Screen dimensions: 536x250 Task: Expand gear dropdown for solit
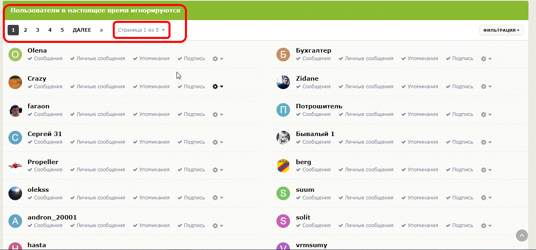point(486,226)
